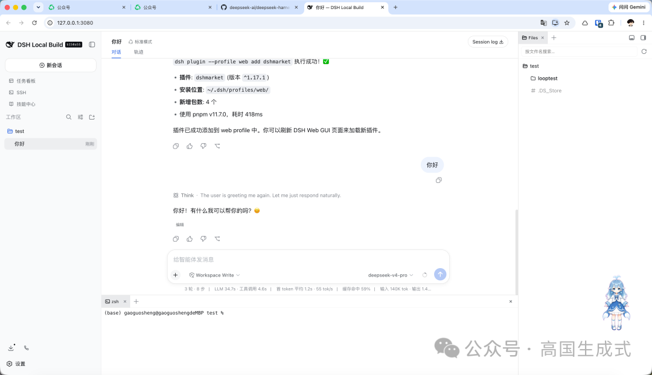Reload the browser page
The height and width of the screenshot is (375, 652).
pos(34,23)
